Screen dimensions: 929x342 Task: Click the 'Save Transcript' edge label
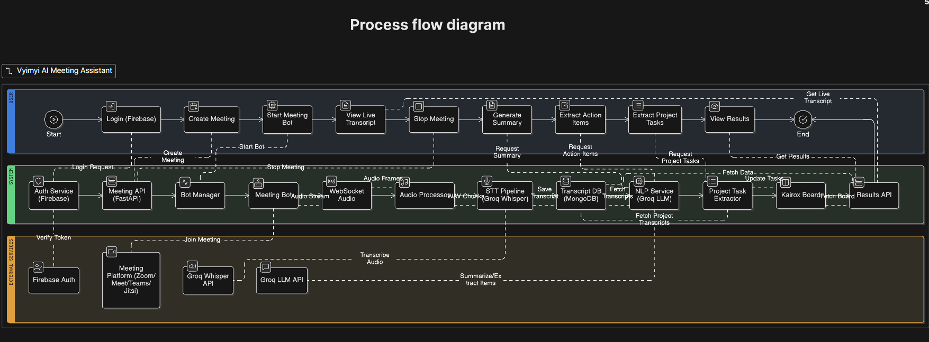pyautogui.click(x=544, y=193)
